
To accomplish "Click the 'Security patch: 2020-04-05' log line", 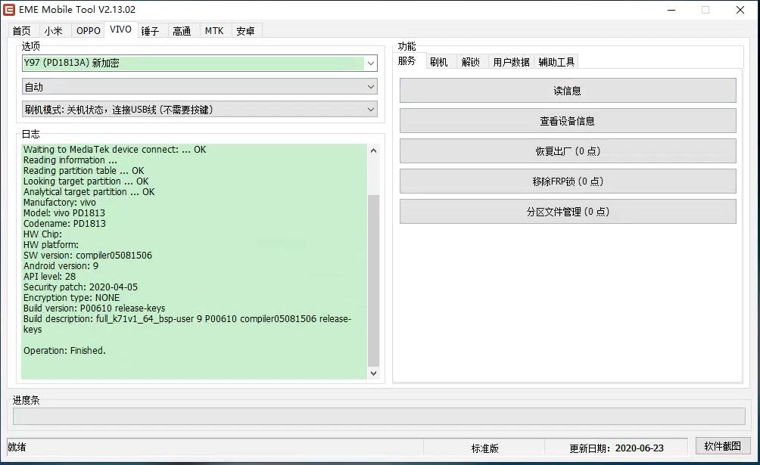I will pyautogui.click(x=80, y=287).
